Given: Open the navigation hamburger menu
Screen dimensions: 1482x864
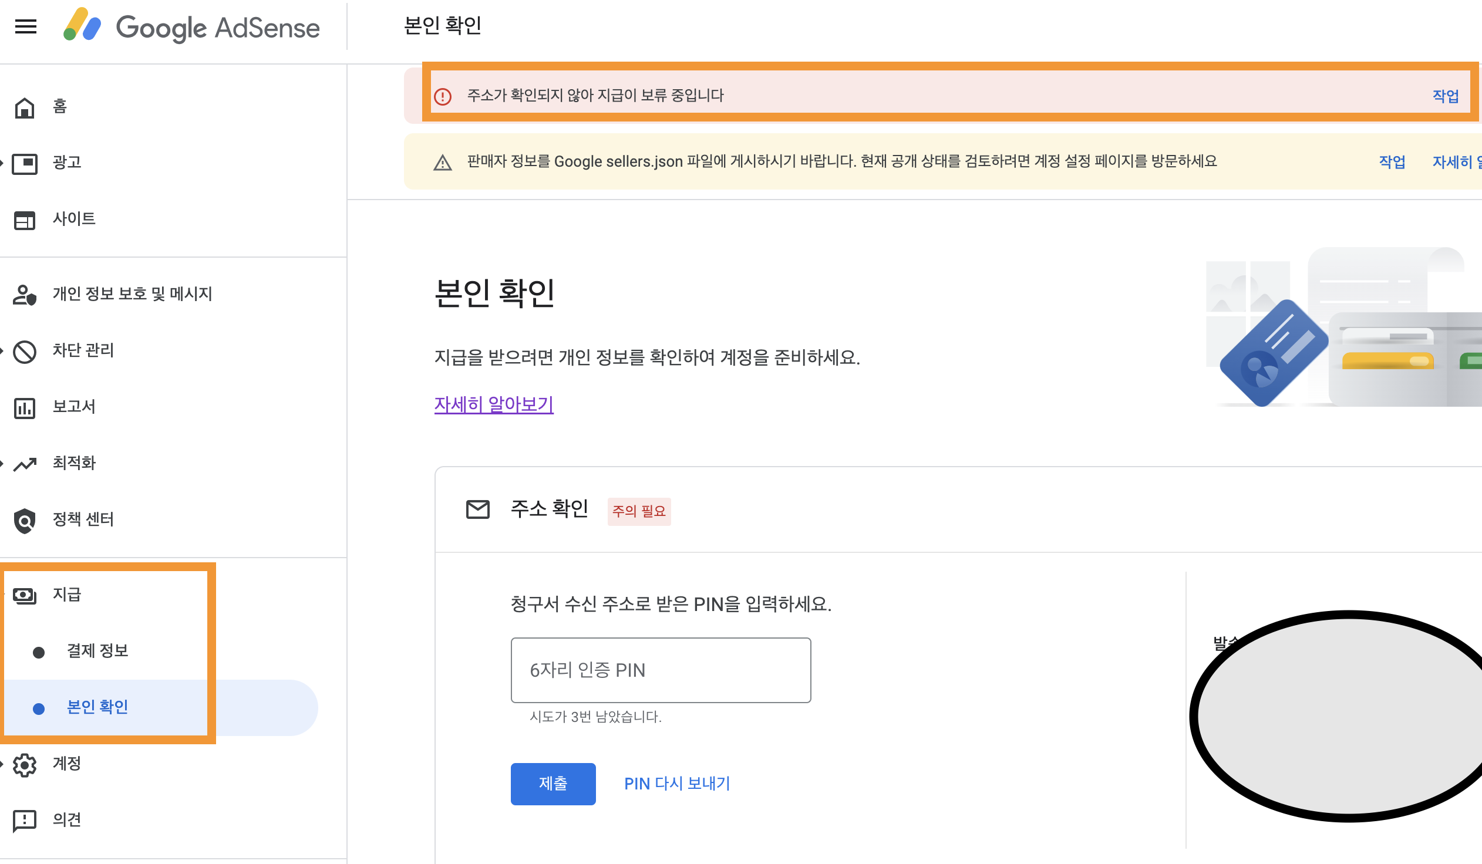Looking at the screenshot, I should point(25,26).
